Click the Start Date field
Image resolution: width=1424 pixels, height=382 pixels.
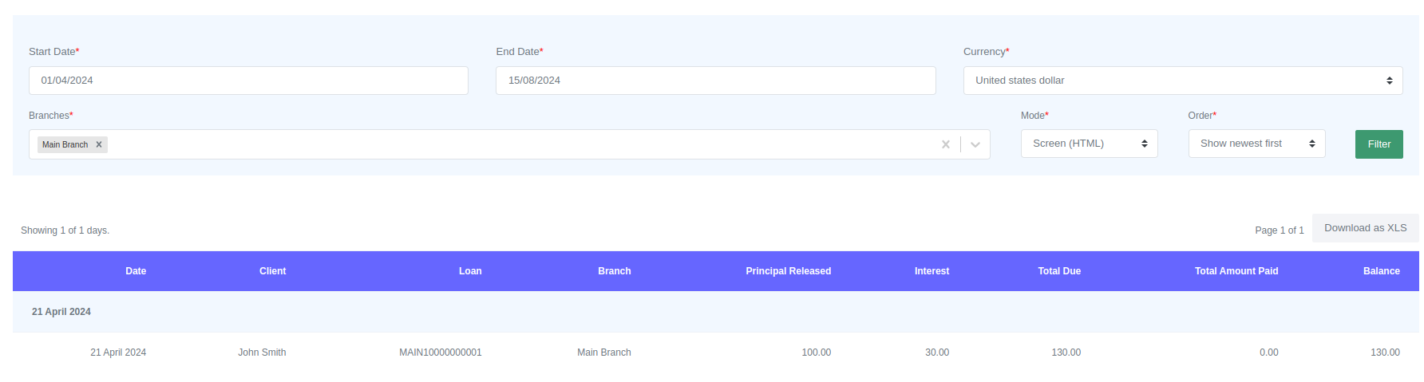pos(248,81)
